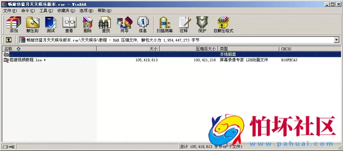Click the parent folder '..' icon
This screenshot has height=151, width=343.
point(6,54)
